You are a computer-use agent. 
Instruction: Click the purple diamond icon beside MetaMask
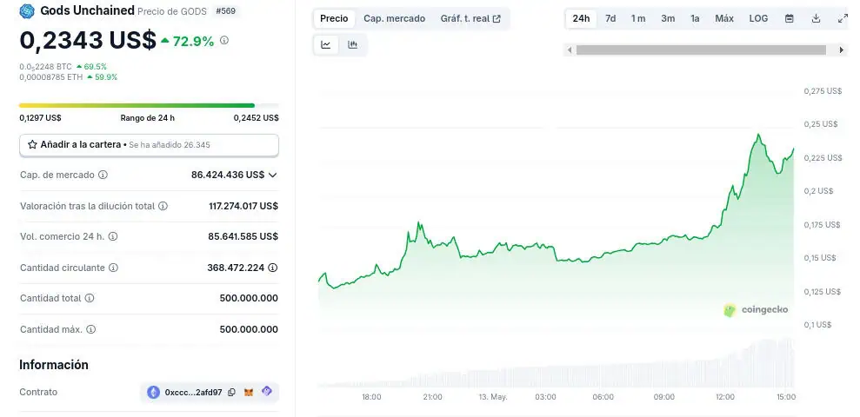[267, 391]
